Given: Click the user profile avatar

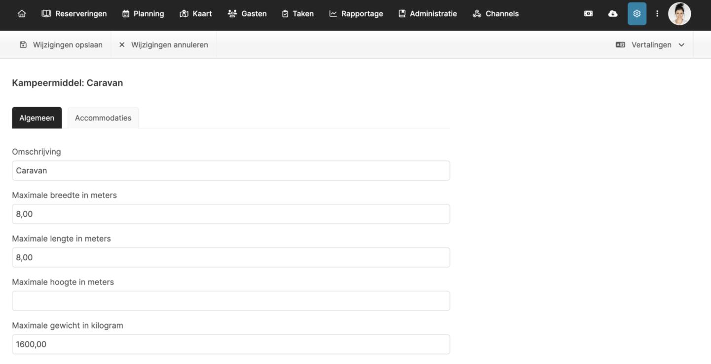Looking at the screenshot, I should pyautogui.click(x=679, y=14).
